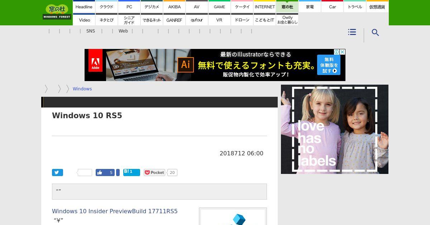Open the site search magnifier icon
This screenshot has width=430, height=225.
coord(375,32)
